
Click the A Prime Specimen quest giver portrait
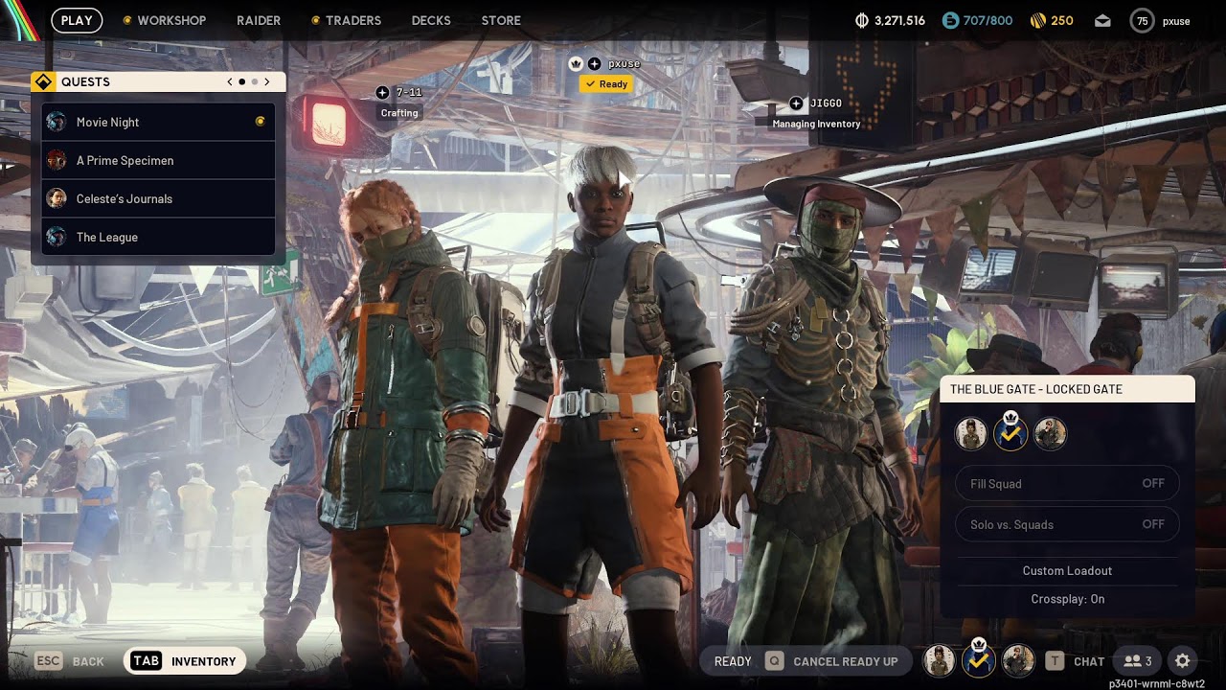coord(57,160)
